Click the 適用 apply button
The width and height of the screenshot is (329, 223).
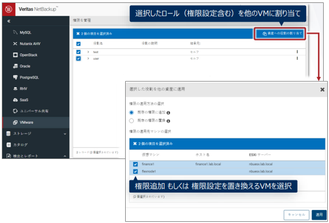[x=319, y=215]
